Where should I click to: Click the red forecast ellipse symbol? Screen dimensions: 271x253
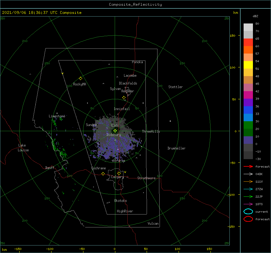pyautogui.click(x=248, y=219)
